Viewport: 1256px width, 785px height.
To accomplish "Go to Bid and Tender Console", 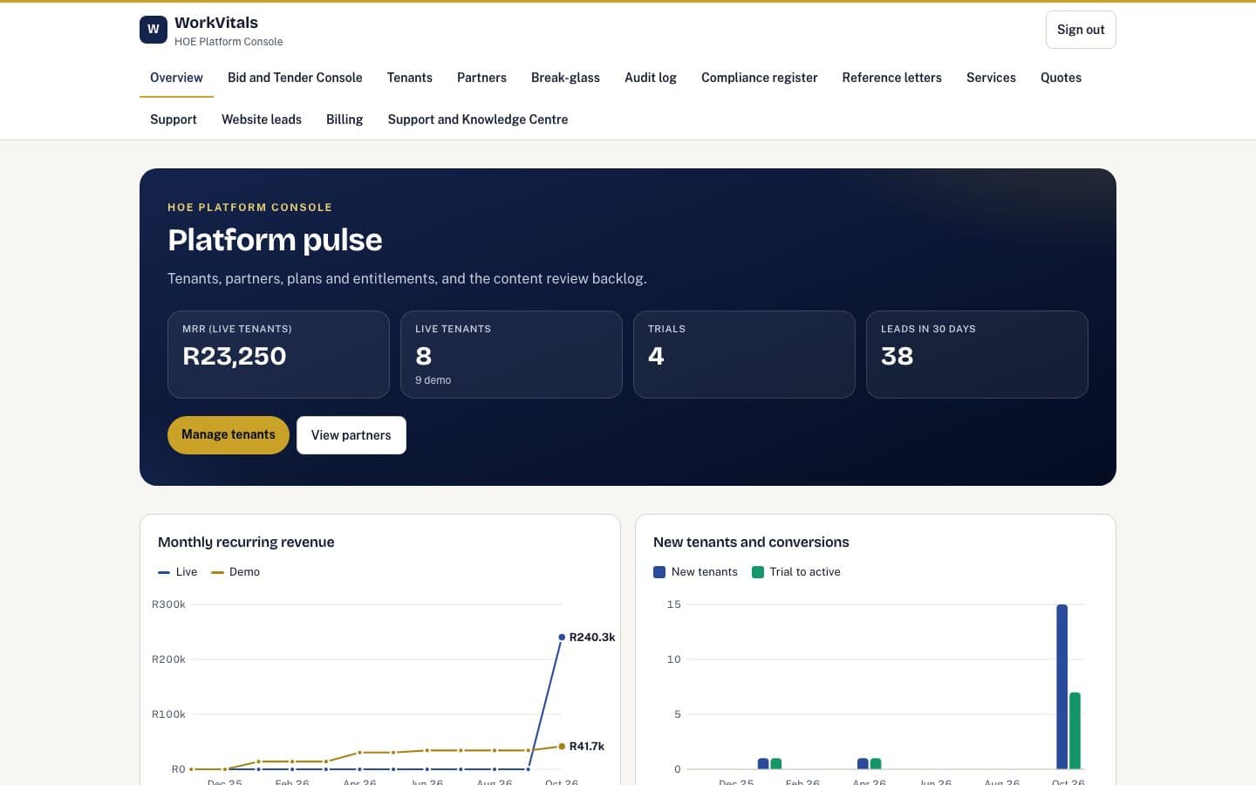I will pos(295,78).
